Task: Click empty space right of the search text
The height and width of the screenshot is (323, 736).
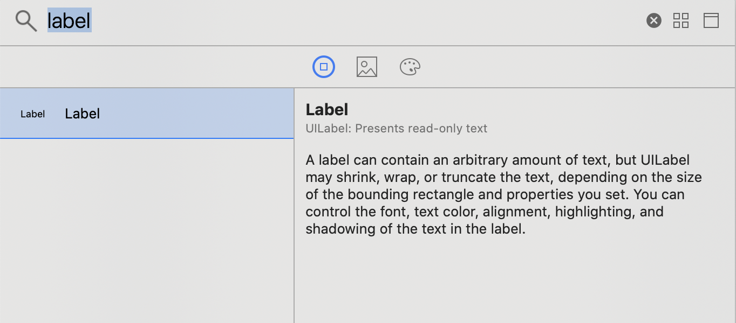Action: (x=351, y=22)
